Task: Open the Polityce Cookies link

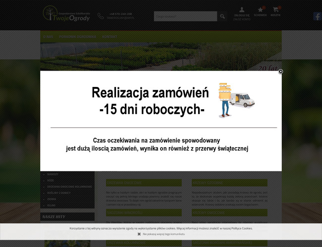Action: coord(242,228)
